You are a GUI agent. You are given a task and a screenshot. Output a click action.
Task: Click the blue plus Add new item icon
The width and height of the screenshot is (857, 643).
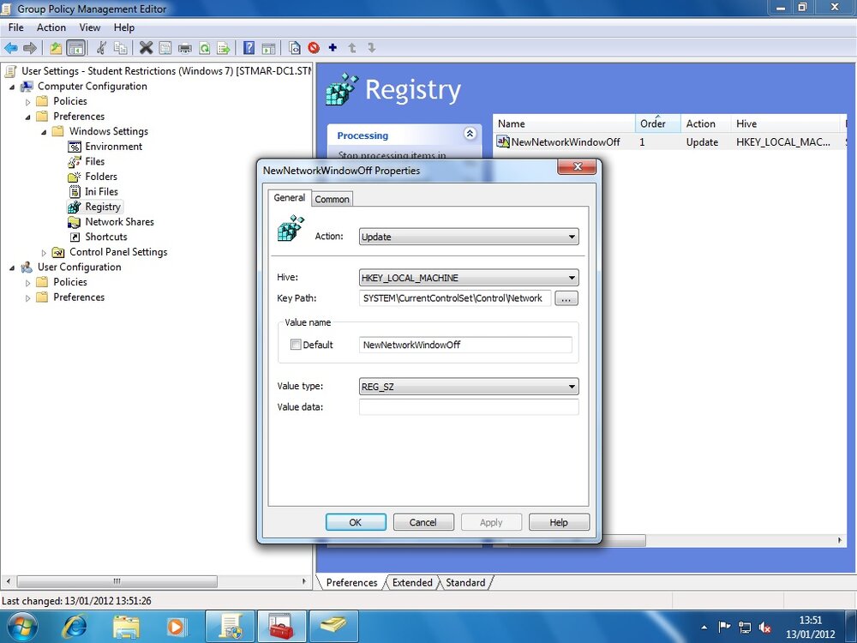click(x=333, y=47)
